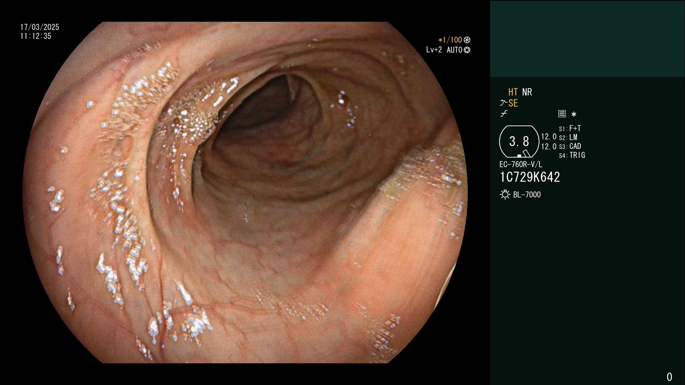Click the date 17/03/2025

pyautogui.click(x=40, y=27)
